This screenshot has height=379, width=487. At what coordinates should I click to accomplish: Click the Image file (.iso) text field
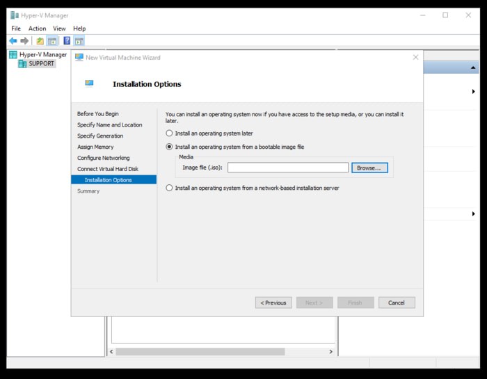pyautogui.click(x=287, y=168)
